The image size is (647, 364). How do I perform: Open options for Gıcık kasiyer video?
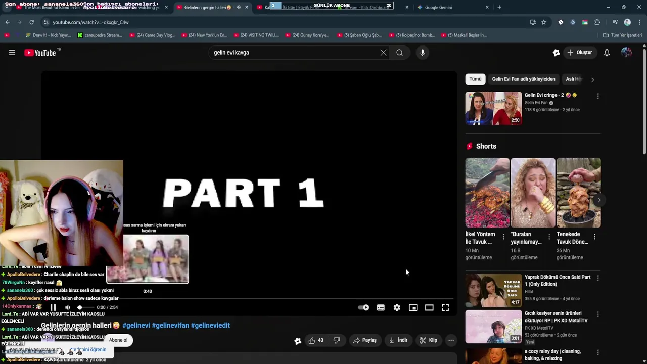point(598,314)
